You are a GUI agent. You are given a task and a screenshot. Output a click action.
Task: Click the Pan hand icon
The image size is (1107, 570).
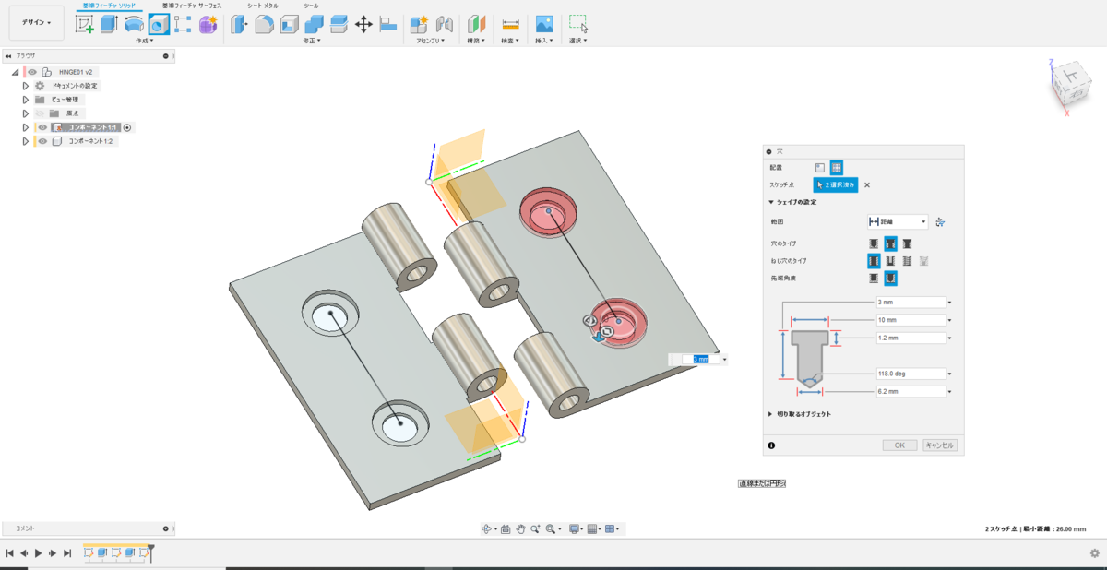pos(520,529)
